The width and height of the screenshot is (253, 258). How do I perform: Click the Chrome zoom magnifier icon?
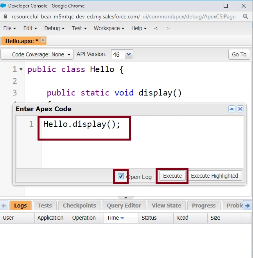pyautogui.click(x=246, y=16)
